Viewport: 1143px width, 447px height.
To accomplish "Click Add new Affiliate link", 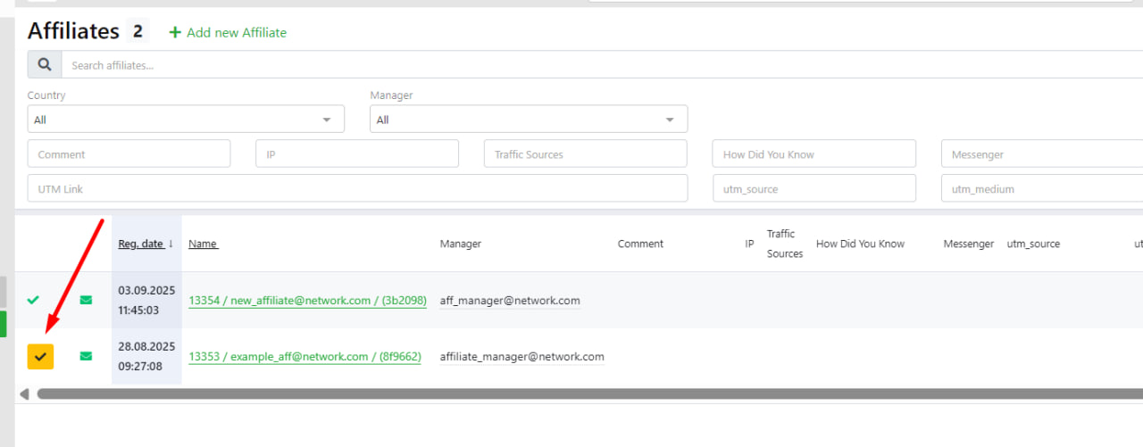I will (237, 32).
